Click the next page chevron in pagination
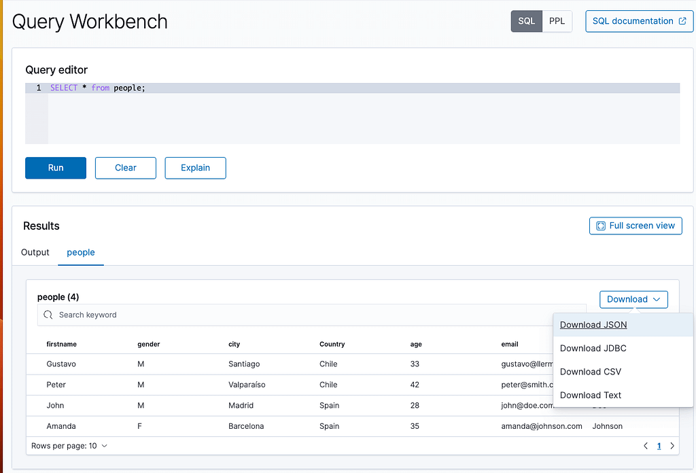 pyautogui.click(x=672, y=446)
